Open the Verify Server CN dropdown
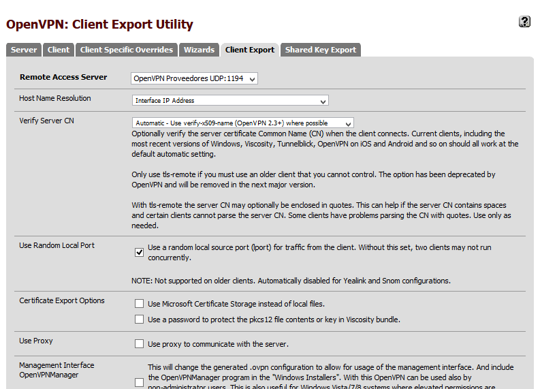 [243, 123]
